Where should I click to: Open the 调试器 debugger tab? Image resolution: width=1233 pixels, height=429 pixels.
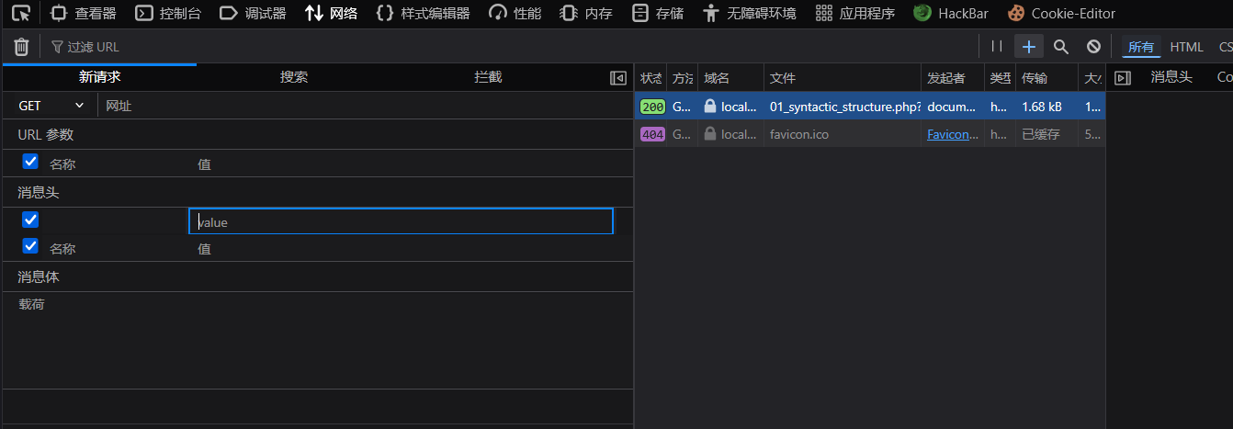click(x=253, y=13)
